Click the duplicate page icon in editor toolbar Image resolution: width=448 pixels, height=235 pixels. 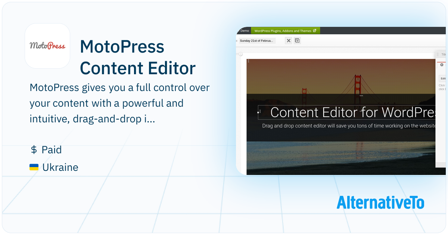point(297,41)
